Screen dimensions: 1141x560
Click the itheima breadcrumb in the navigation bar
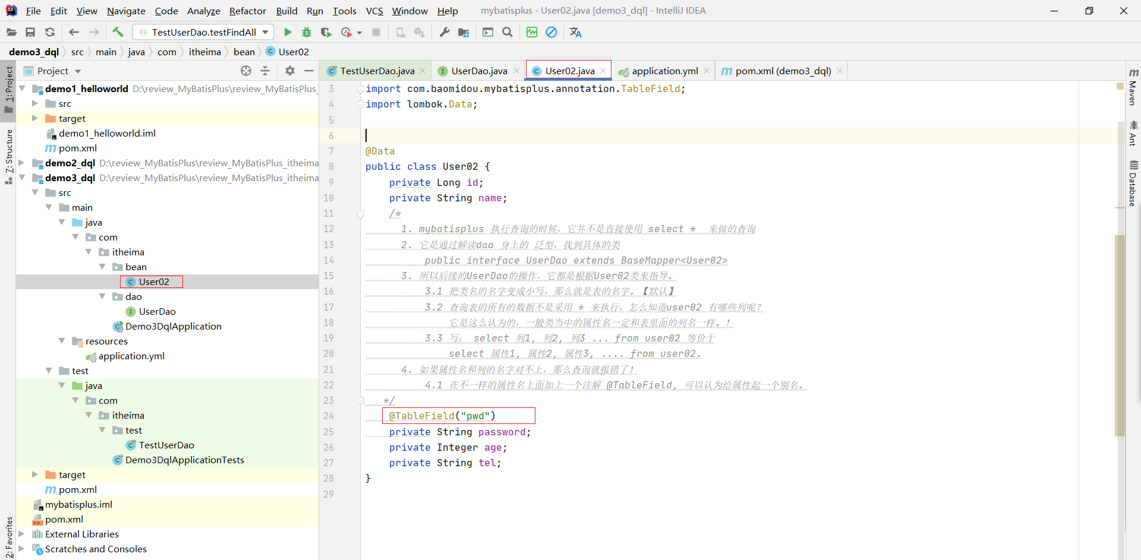click(x=204, y=52)
